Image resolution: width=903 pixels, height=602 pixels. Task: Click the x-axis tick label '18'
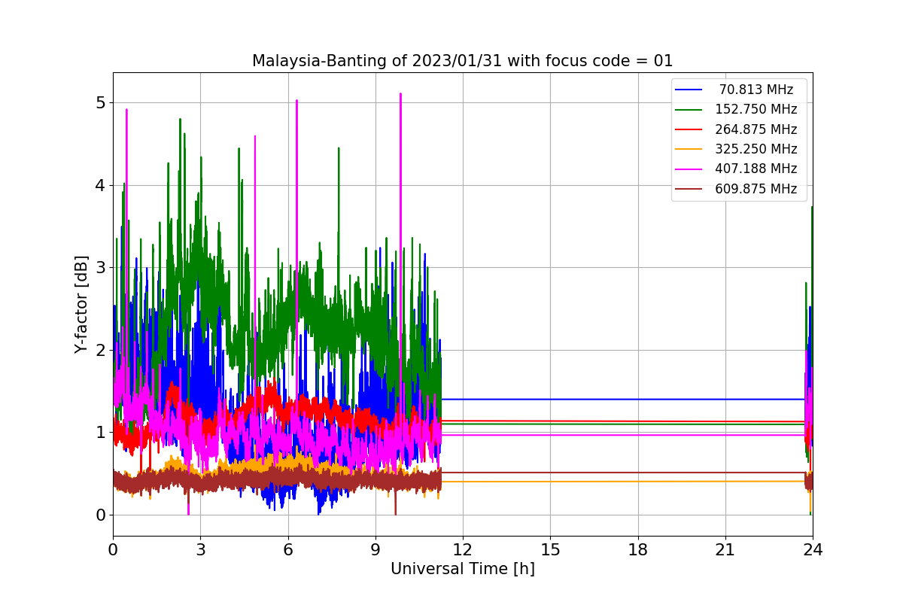tap(637, 550)
